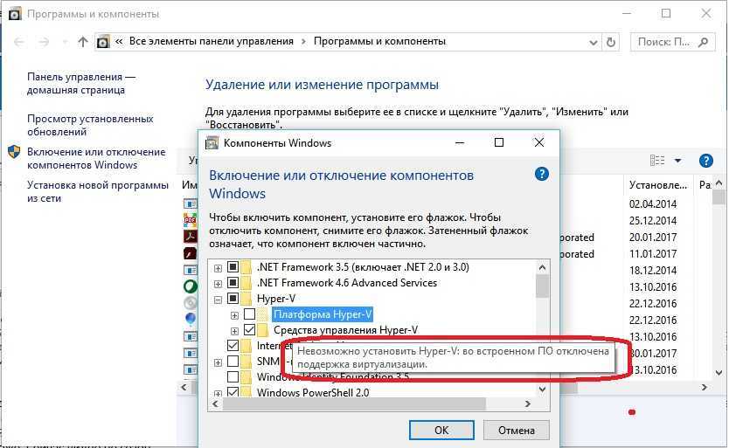
Task: Click folder icon of .NET Framework 3.5
Action: point(246,266)
